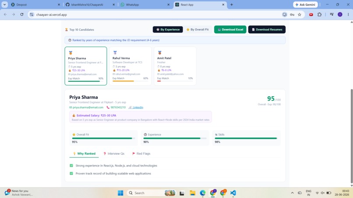This screenshot has height=198, width=353.
Task: Click the red extension icon in toolbar
Action: pos(311,14)
